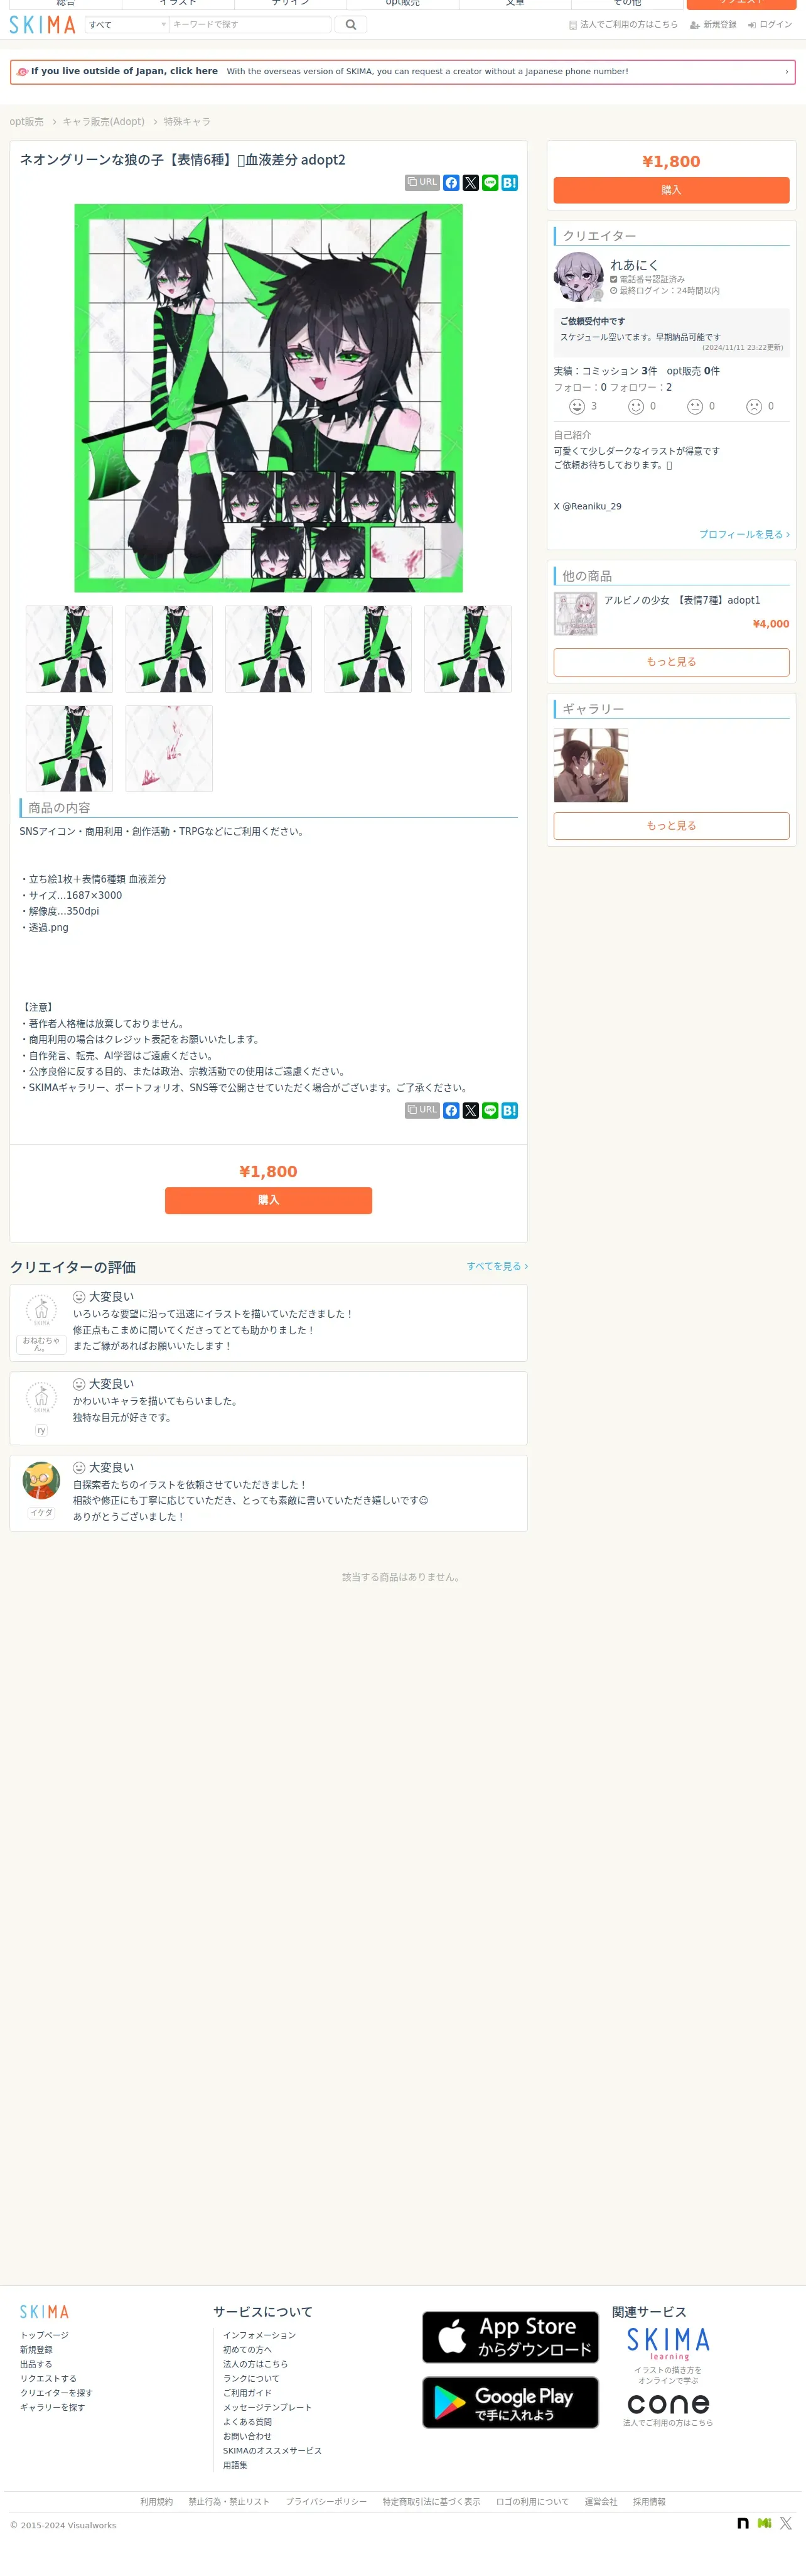Select the blood splatter thumbnail

click(169, 749)
